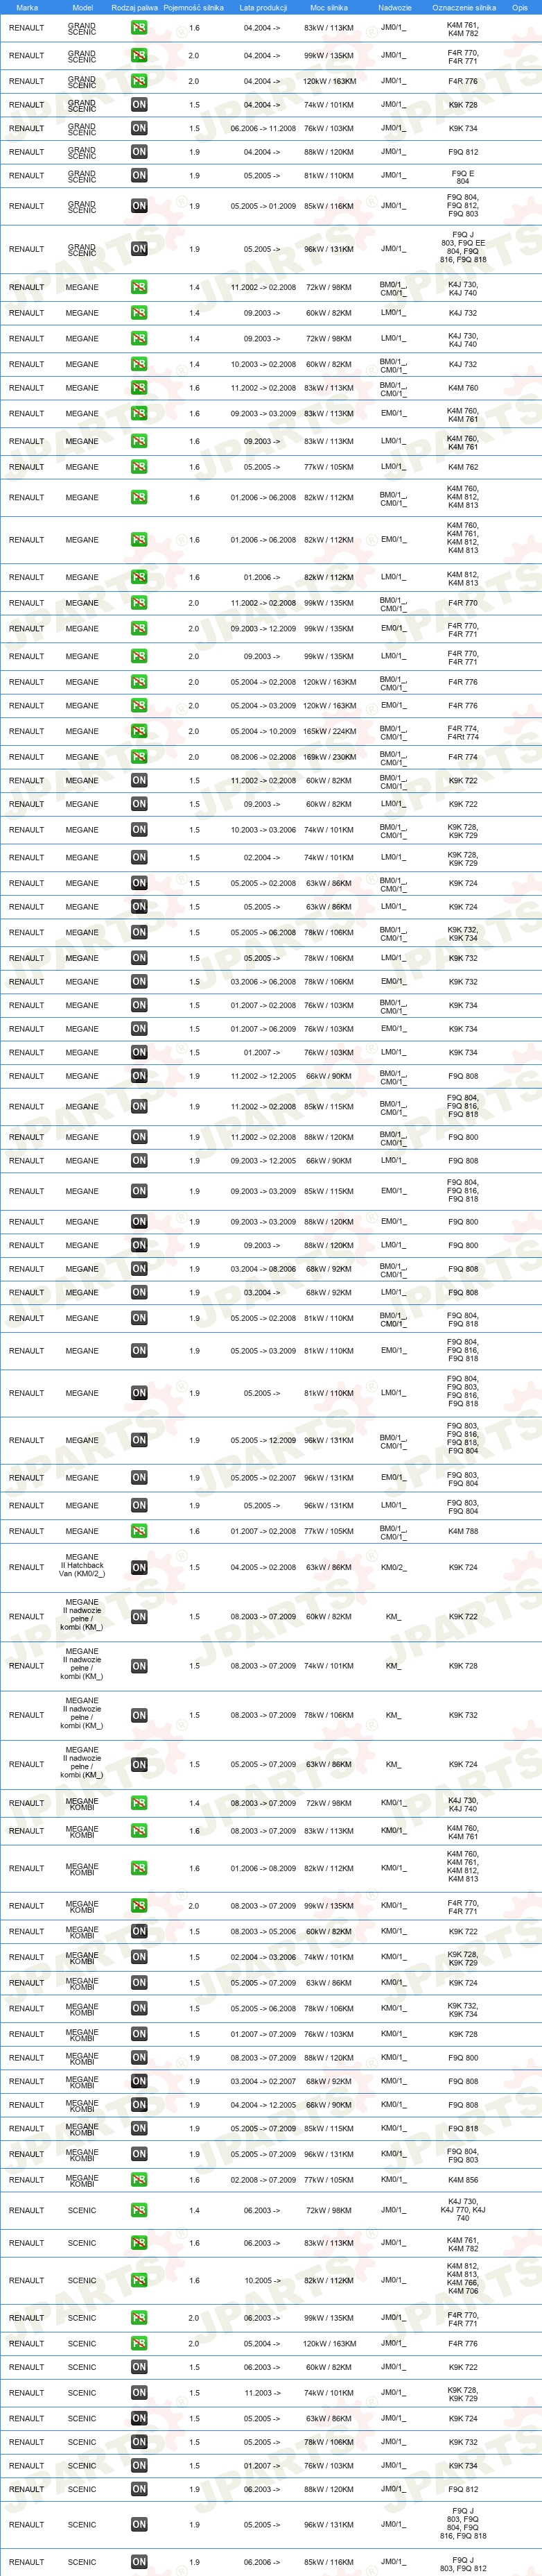Select production years '05.2005 -> 12.2009'

[263, 1441]
